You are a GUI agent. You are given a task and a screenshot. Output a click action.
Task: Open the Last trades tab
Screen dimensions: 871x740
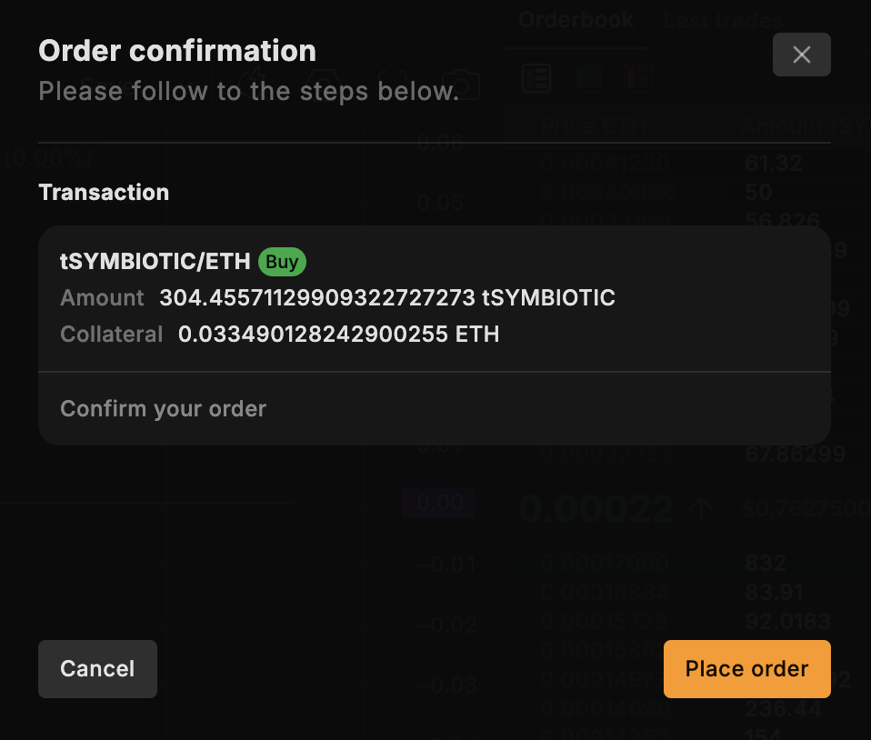point(723,20)
